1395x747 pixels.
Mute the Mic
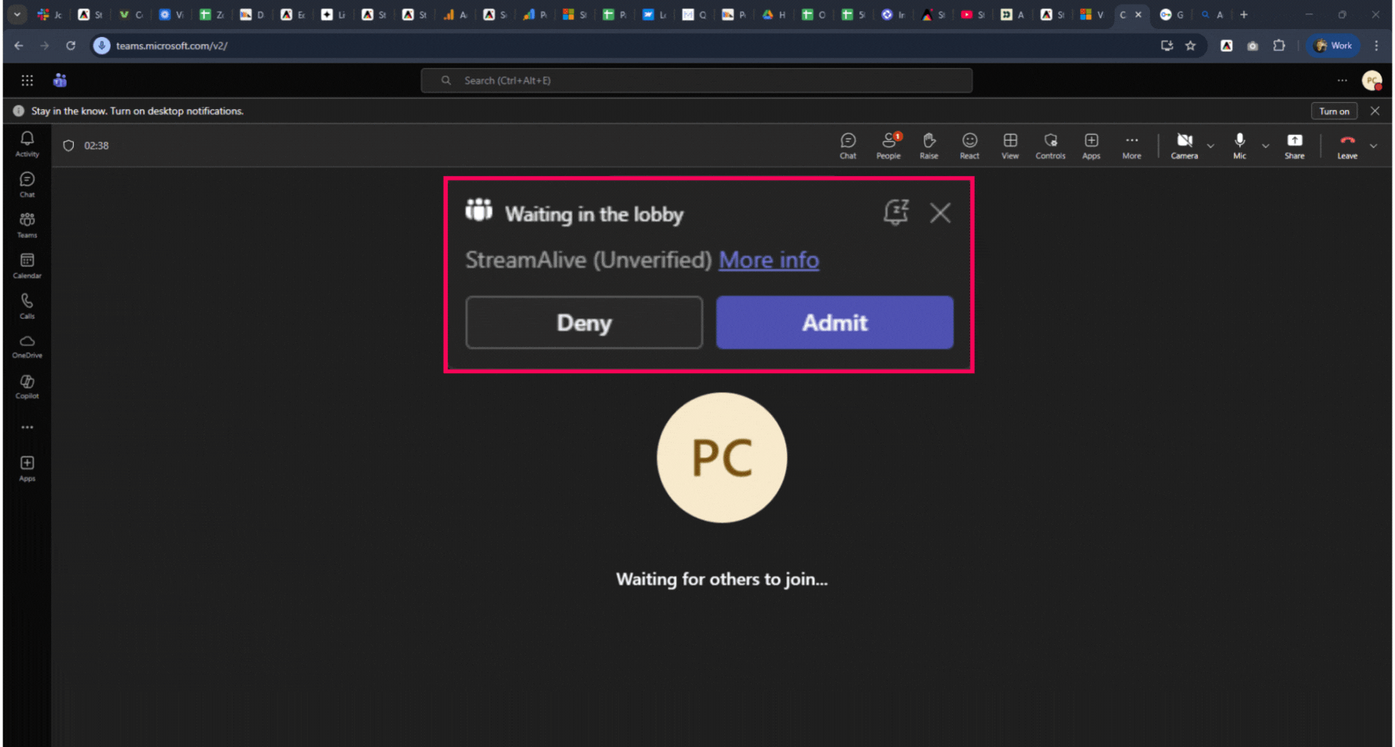1239,145
